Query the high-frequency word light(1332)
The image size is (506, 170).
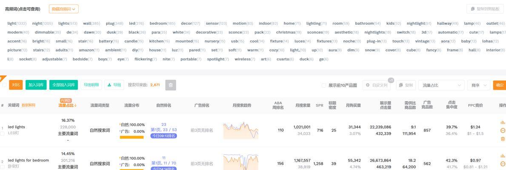pyautogui.click(x=17, y=23)
